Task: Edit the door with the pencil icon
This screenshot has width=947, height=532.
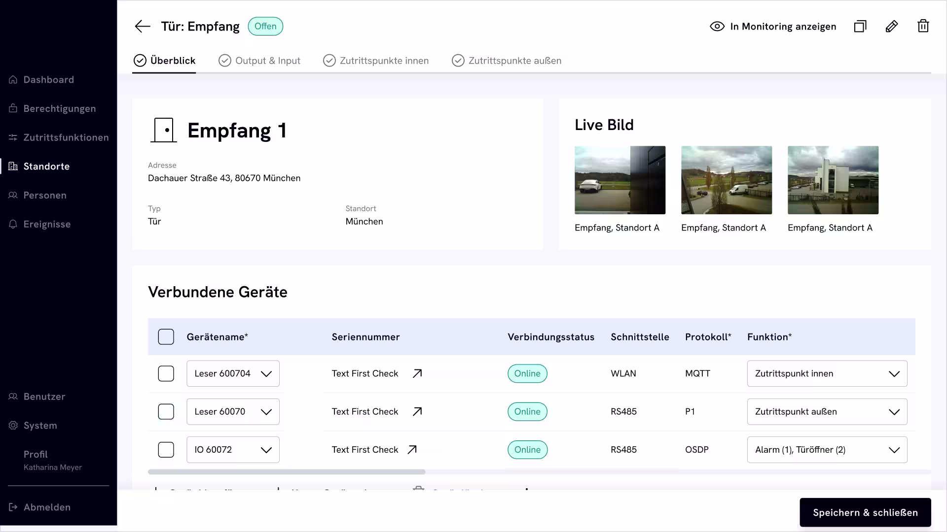Action: 892,26
